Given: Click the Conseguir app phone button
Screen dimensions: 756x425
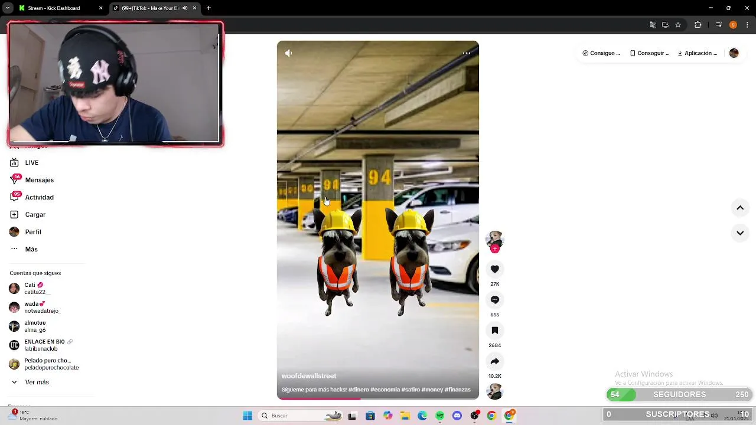Looking at the screenshot, I should [650, 53].
